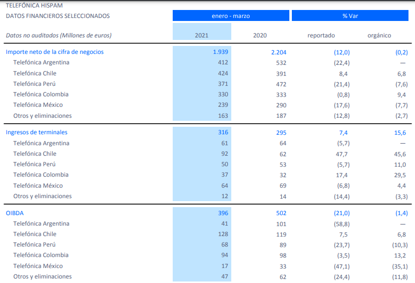Image resolution: width=415 pixels, height=283 pixels.
Task: Select the 29,5 organic variation for Colombia
Action: (x=400, y=175)
